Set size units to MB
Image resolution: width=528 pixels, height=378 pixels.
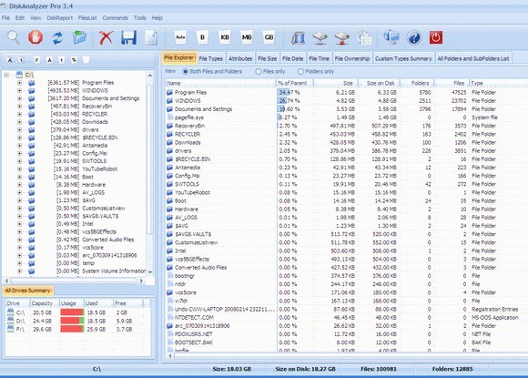pyautogui.click(x=247, y=37)
